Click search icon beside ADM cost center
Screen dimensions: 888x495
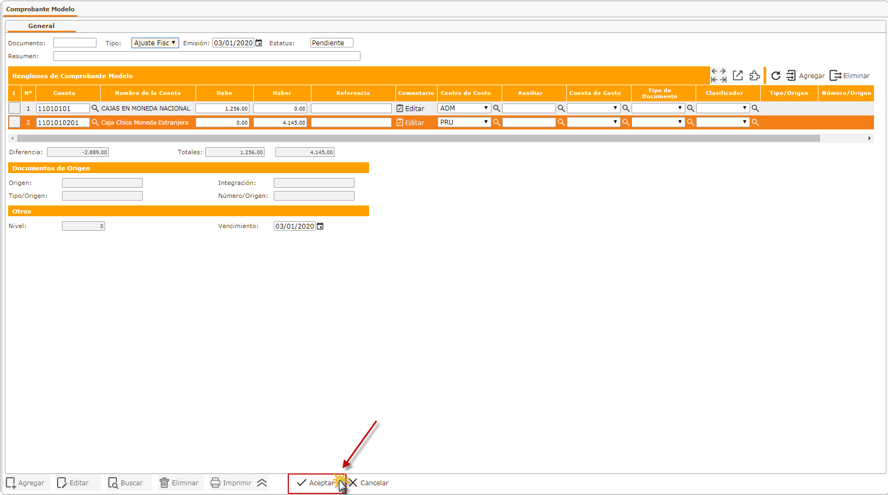click(x=497, y=108)
